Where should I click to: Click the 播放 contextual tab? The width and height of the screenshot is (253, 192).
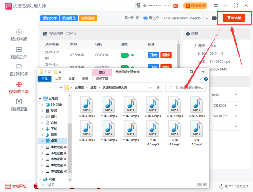[x=102, y=72]
